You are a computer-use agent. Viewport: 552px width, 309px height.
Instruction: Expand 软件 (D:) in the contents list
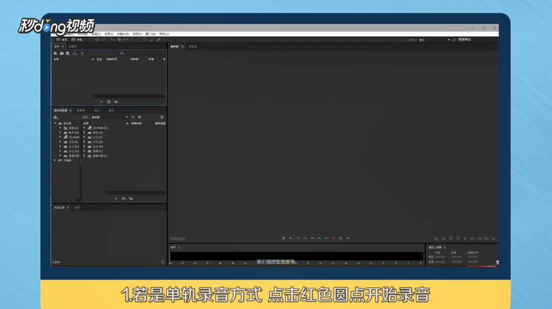[84, 132]
